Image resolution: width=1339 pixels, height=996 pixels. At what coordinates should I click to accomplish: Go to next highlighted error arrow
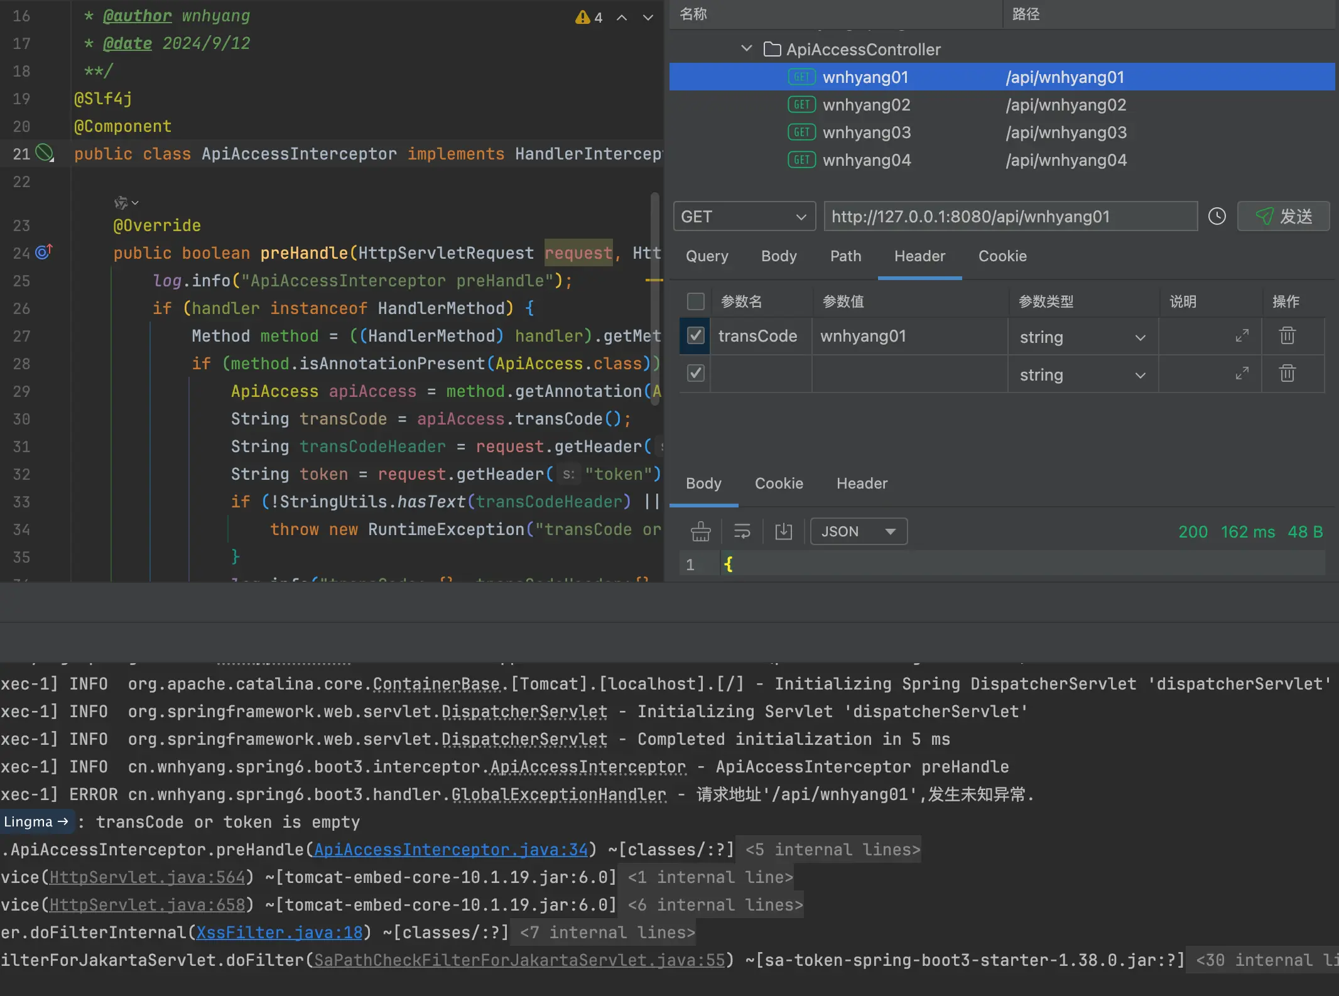coord(648,18)
